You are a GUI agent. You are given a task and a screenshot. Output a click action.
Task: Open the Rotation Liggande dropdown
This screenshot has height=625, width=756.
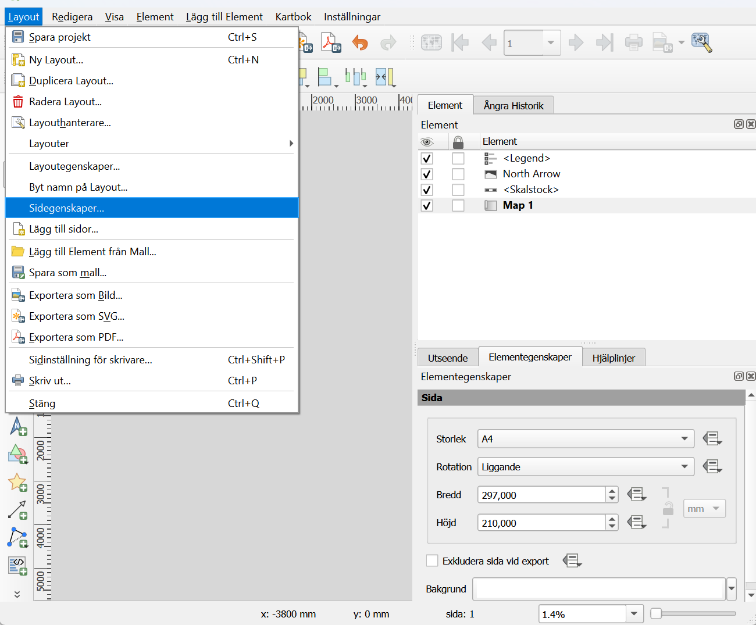pyautogui.click(x=586, y=467)
